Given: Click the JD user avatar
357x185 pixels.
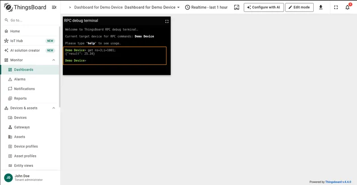Looking at the screenshot, I should click(8, 178).
